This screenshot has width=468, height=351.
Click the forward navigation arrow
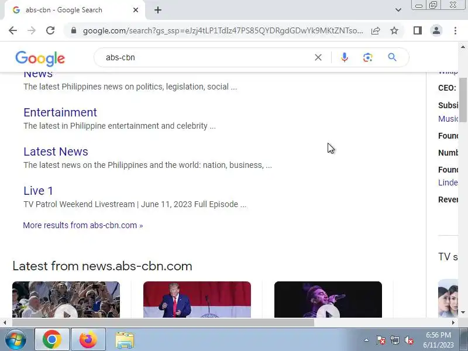click(x=32, y=30)
